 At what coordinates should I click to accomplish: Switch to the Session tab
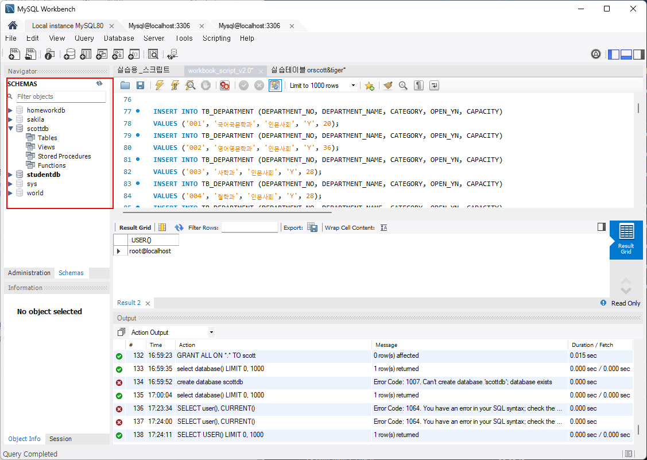click(60, 439)
